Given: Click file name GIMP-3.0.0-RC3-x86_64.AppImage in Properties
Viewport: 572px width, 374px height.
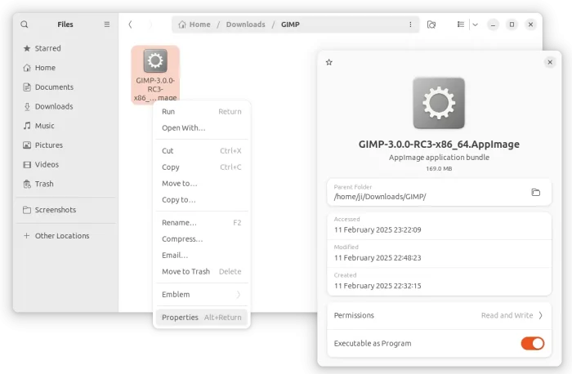Looking at the screenshot, I should pyautogui.click(x=439, y=145).
